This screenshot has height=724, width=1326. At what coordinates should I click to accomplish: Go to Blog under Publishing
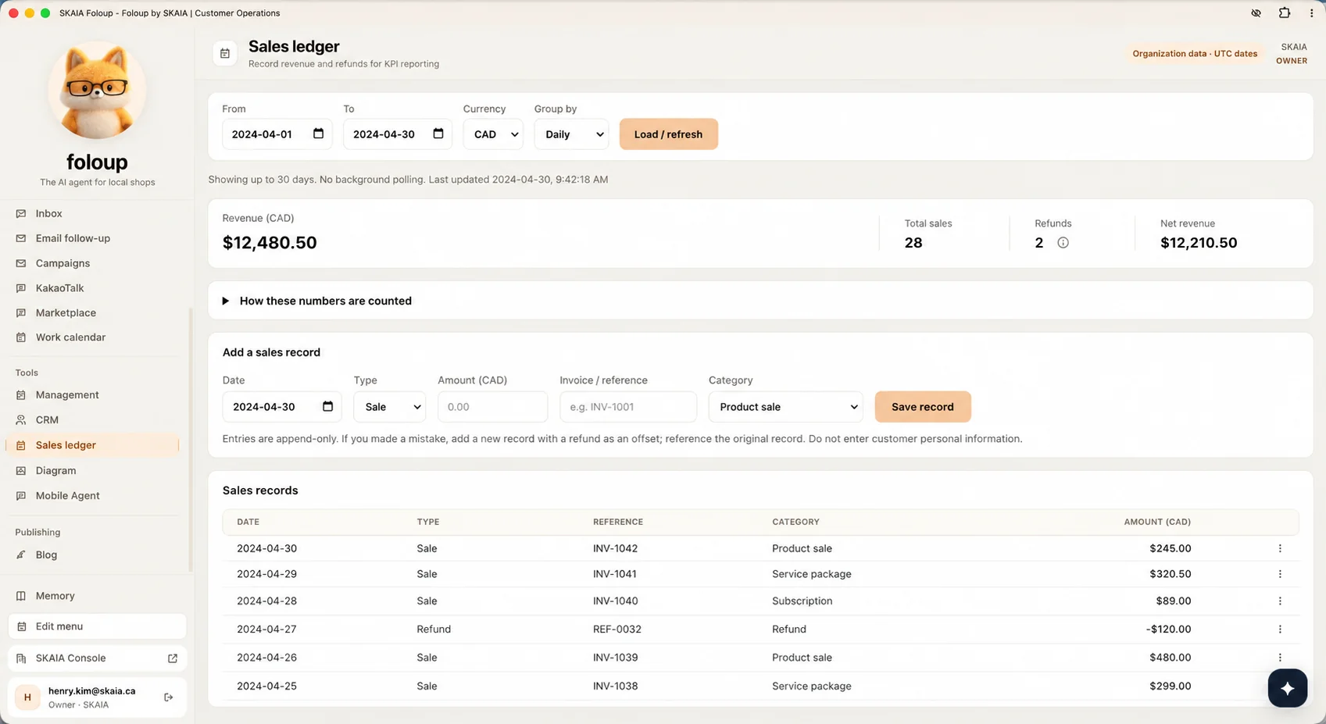[46, 555]
